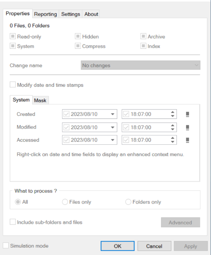Image resolution: width=211 pixels, height=255 pixels.
Task: Open the Mask tab
Action: [x=40, y=100]
